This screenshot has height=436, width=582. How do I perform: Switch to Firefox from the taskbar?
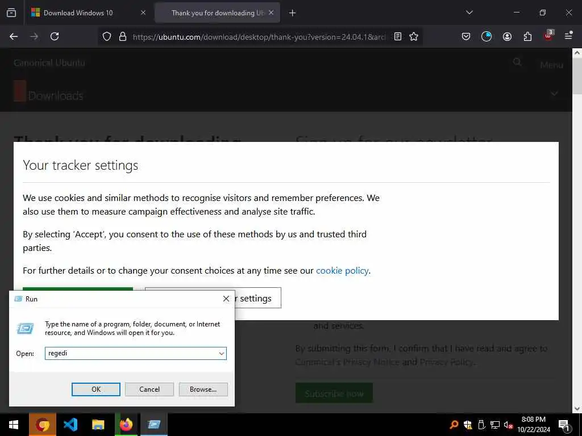126,425
